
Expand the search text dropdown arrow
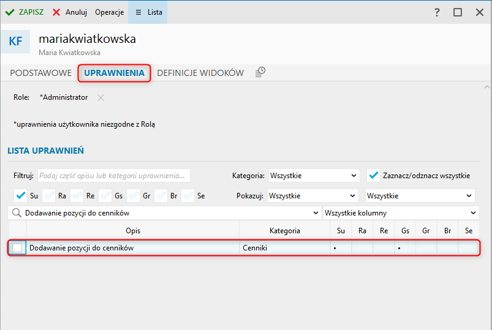tap(316, 213)
